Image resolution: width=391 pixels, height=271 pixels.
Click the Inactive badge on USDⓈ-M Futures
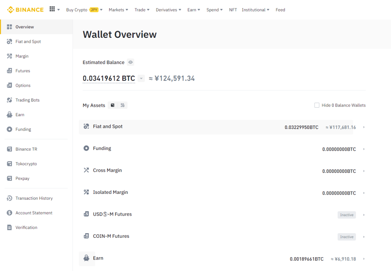pyautogui.click(x=346, y=215)
